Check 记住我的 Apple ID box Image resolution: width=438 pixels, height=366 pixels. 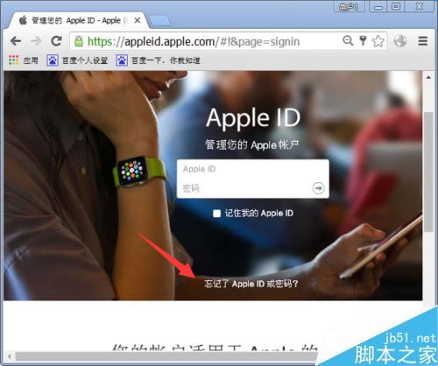point(216,214)
